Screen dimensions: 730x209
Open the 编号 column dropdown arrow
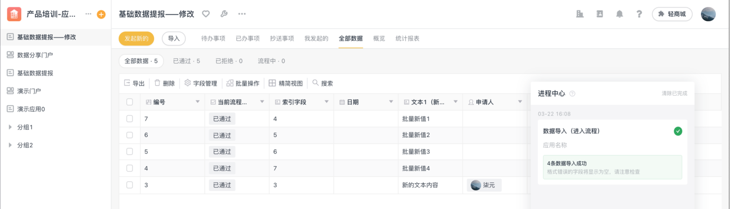point(198,102)
